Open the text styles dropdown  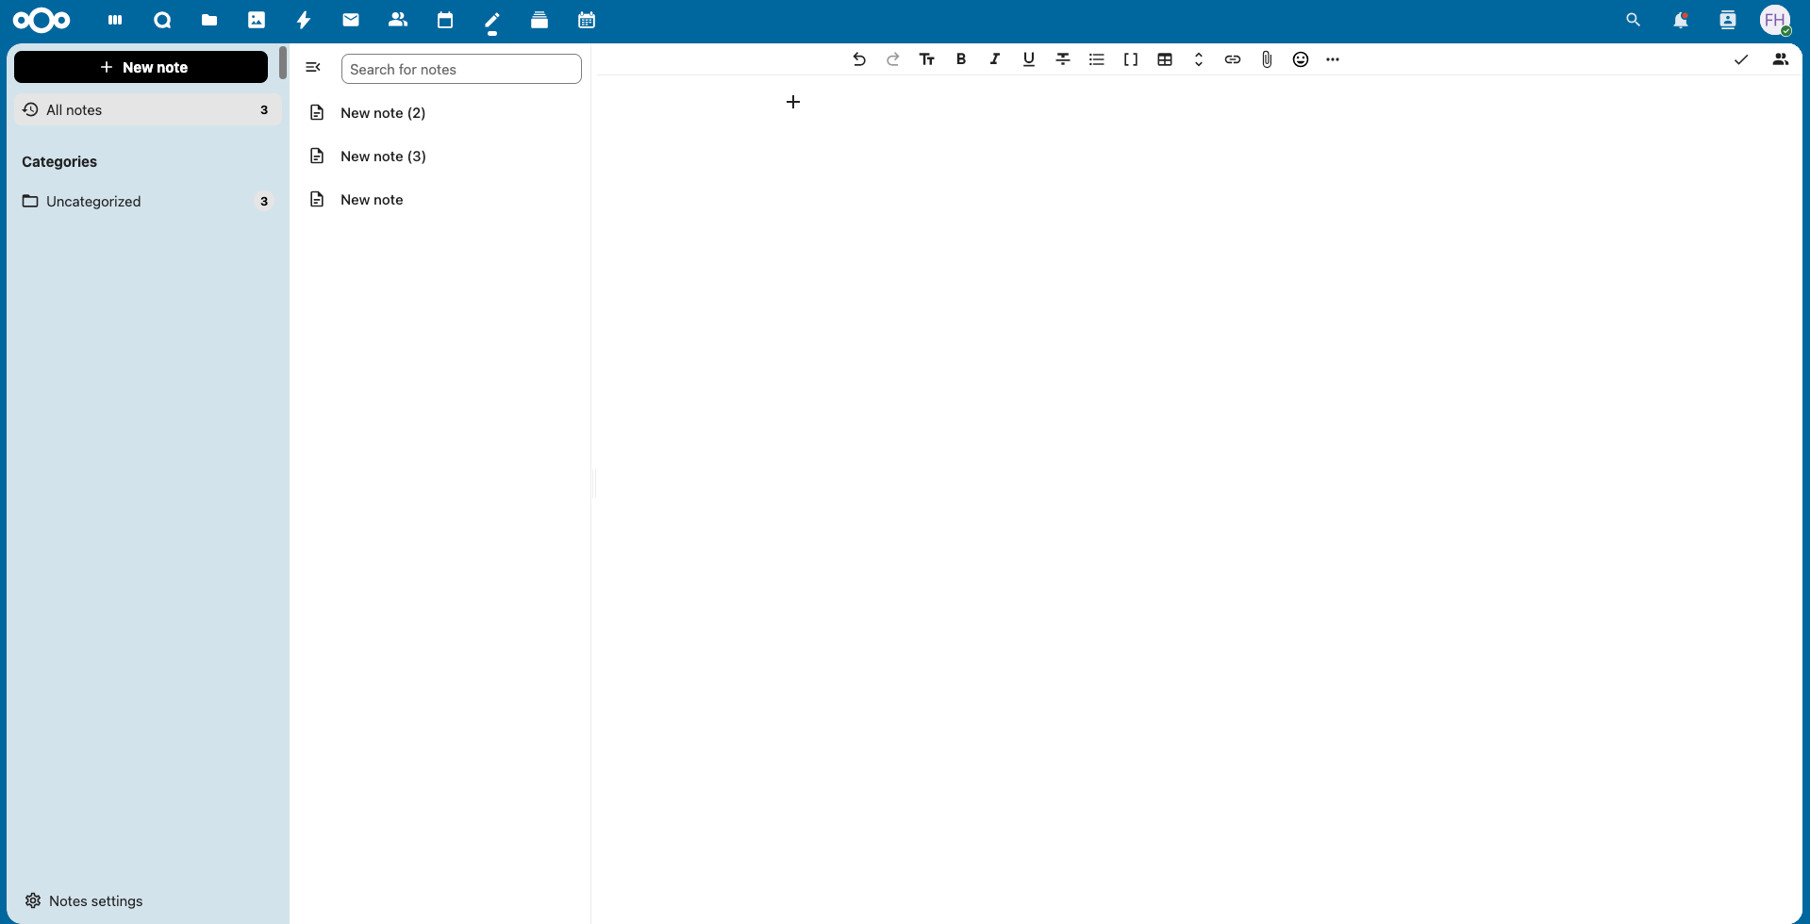pyautogui.click(x=927, y=58)
